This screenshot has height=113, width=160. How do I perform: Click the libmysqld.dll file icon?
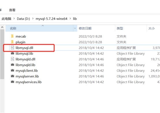tap(12, 59)
